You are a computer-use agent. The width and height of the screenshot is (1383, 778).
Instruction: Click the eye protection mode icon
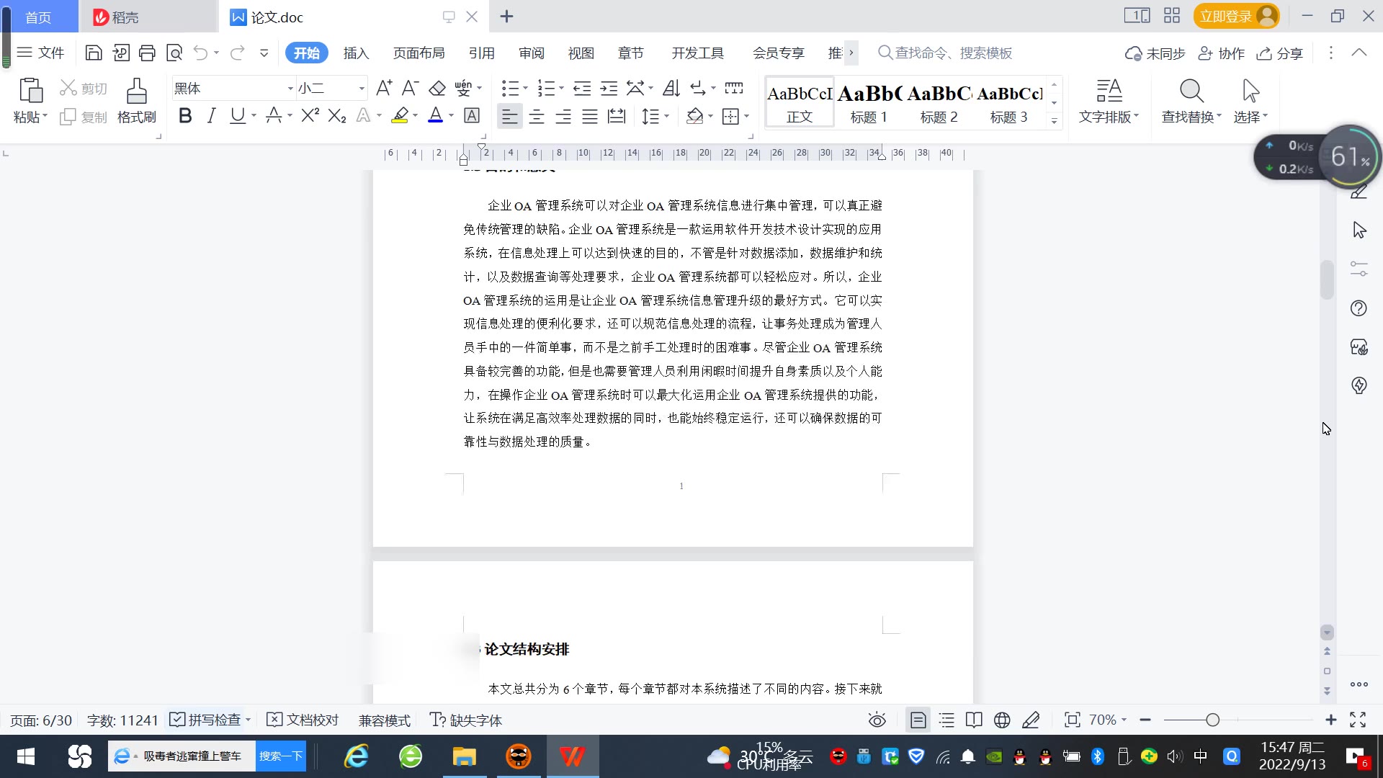pyautogui.click(x=877, y=720)
